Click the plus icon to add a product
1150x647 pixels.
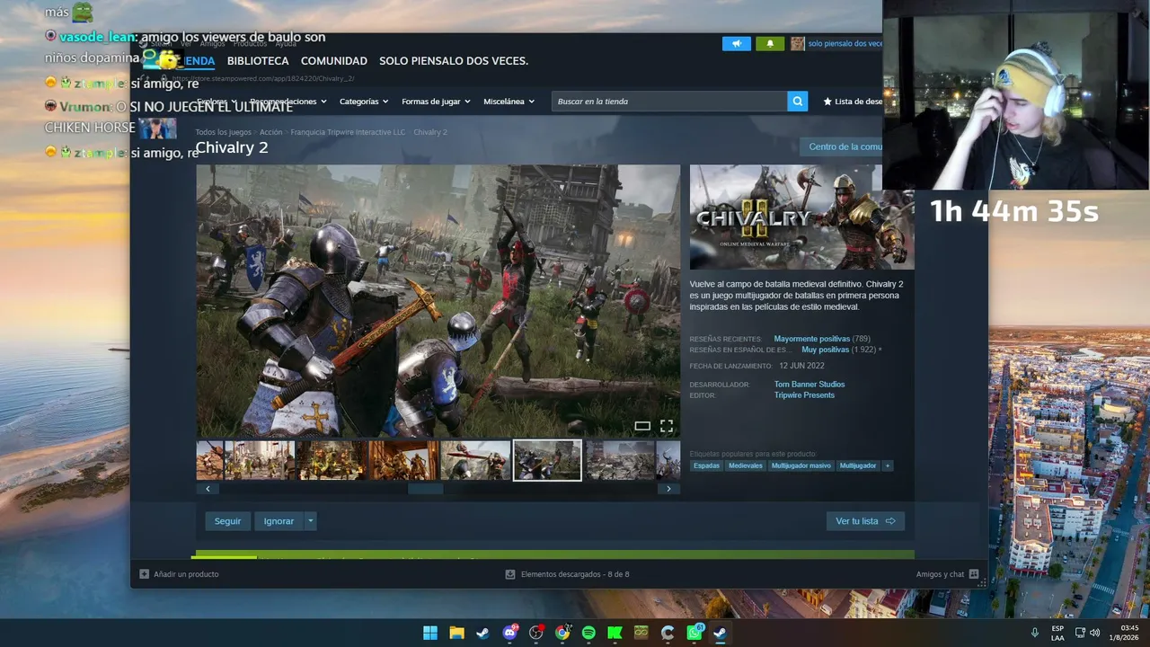144,574
